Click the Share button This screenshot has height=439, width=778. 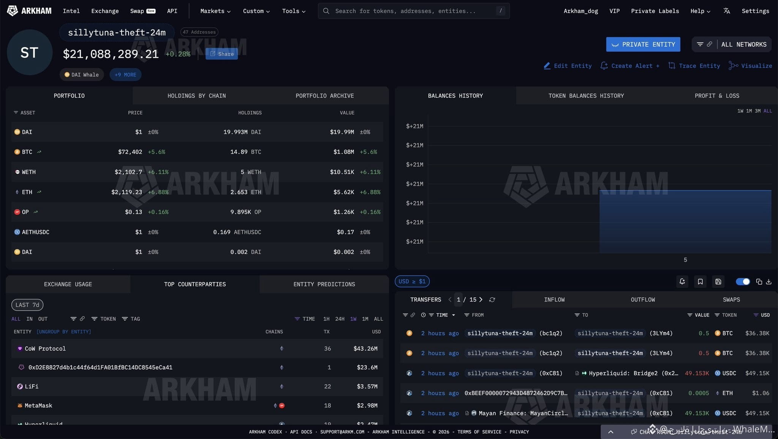[x=222, y=54]
